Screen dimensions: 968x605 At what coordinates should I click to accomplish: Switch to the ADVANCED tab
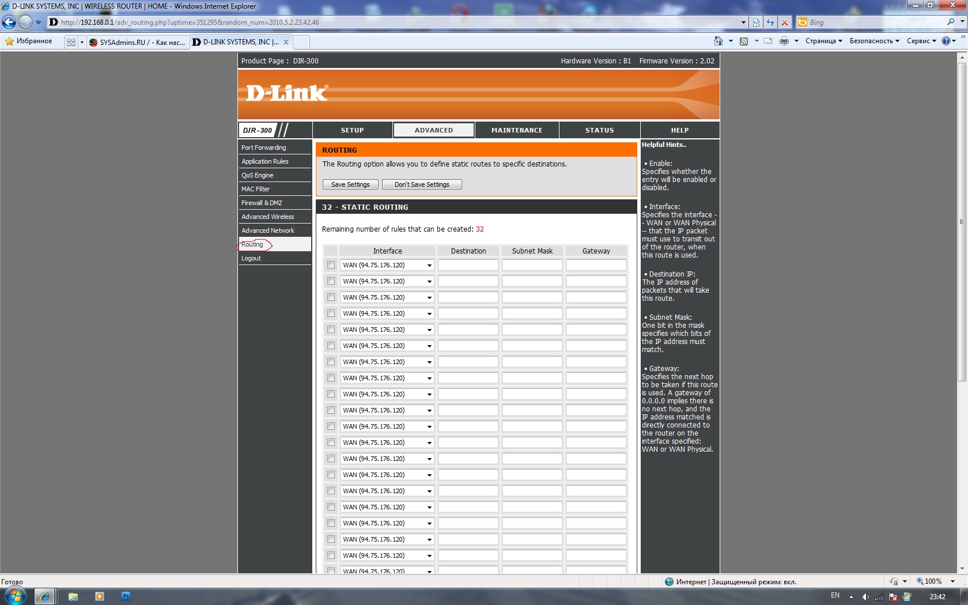point(434,130)
